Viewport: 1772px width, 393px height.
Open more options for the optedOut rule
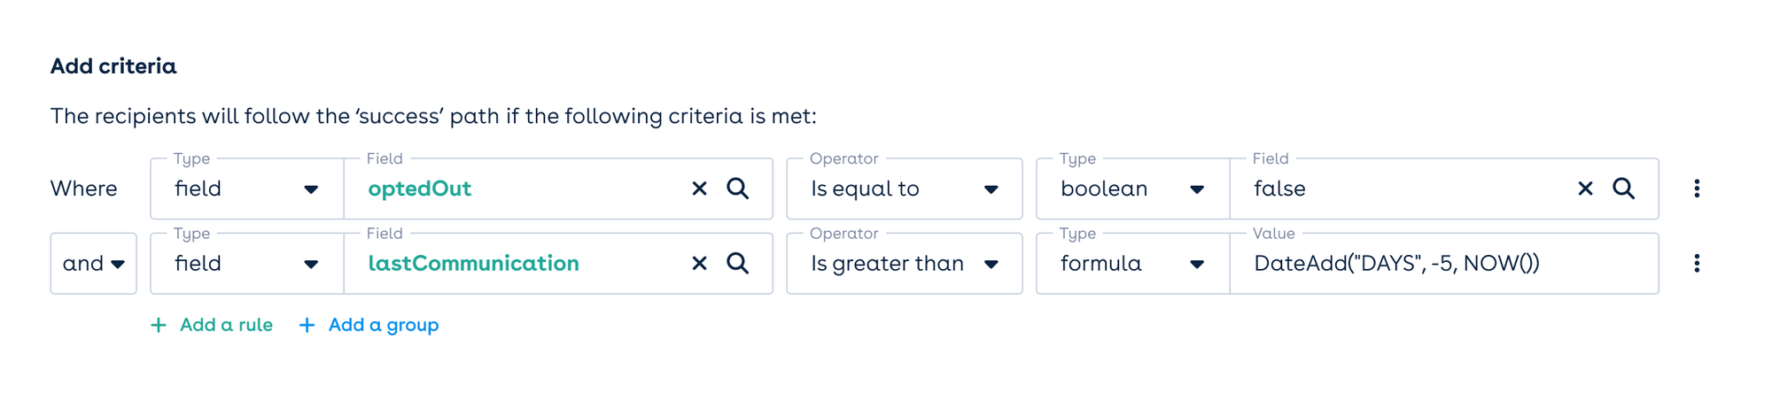(1697, 189)
